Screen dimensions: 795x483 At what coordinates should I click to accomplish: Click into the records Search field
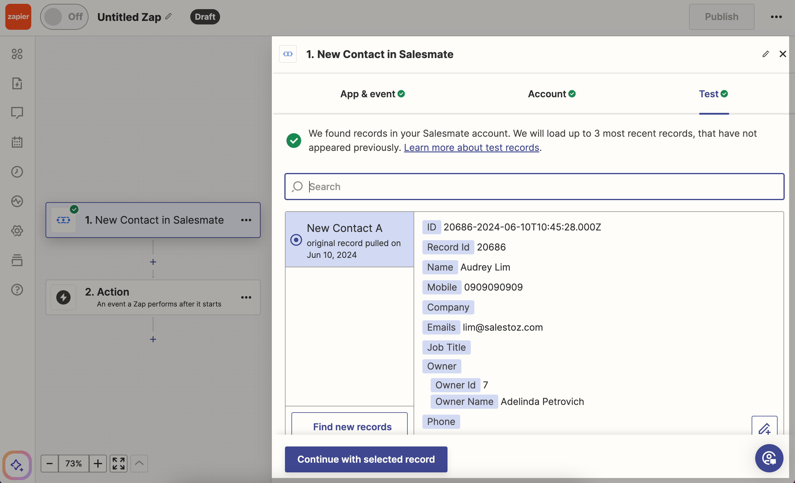pyautogui.click(x=534, y=187)
